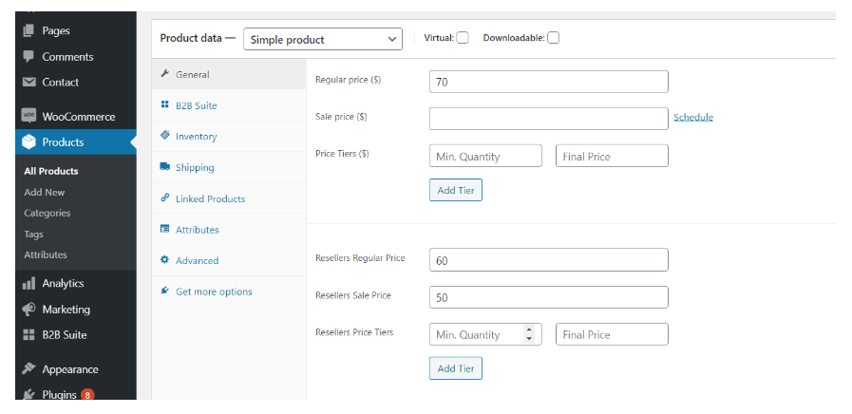Click Resellers Price Tiers Min. Quantity field
This screenshot has width=852, height=414.
point(485,334)
